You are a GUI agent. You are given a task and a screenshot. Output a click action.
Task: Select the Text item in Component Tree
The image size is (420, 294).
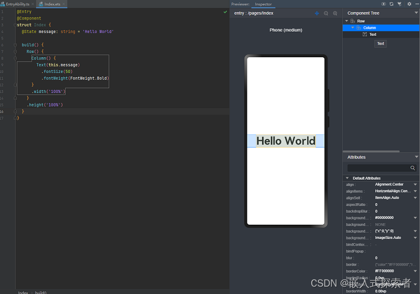(373, 34)
